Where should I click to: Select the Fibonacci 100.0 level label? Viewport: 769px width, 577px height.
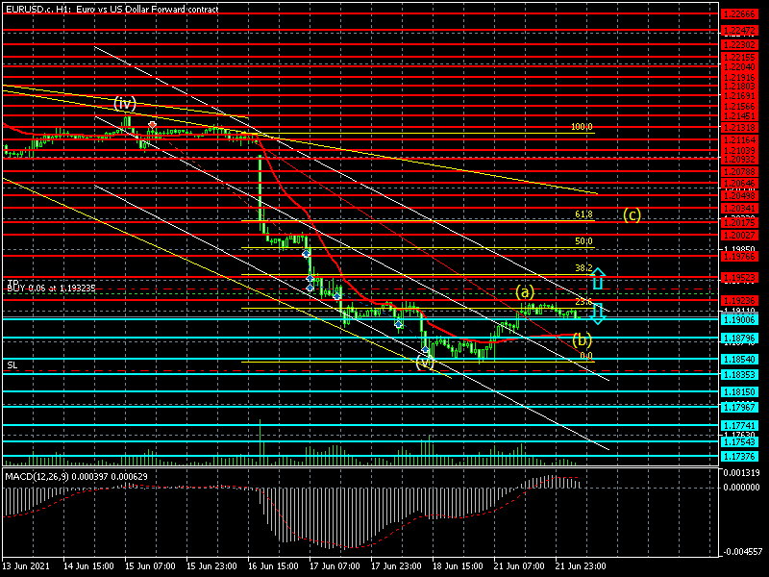[582, 127]
